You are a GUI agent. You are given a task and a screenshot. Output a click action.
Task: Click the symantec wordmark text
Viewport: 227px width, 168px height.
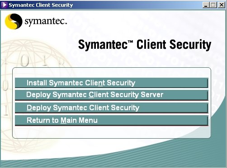[x=46, y=22]
